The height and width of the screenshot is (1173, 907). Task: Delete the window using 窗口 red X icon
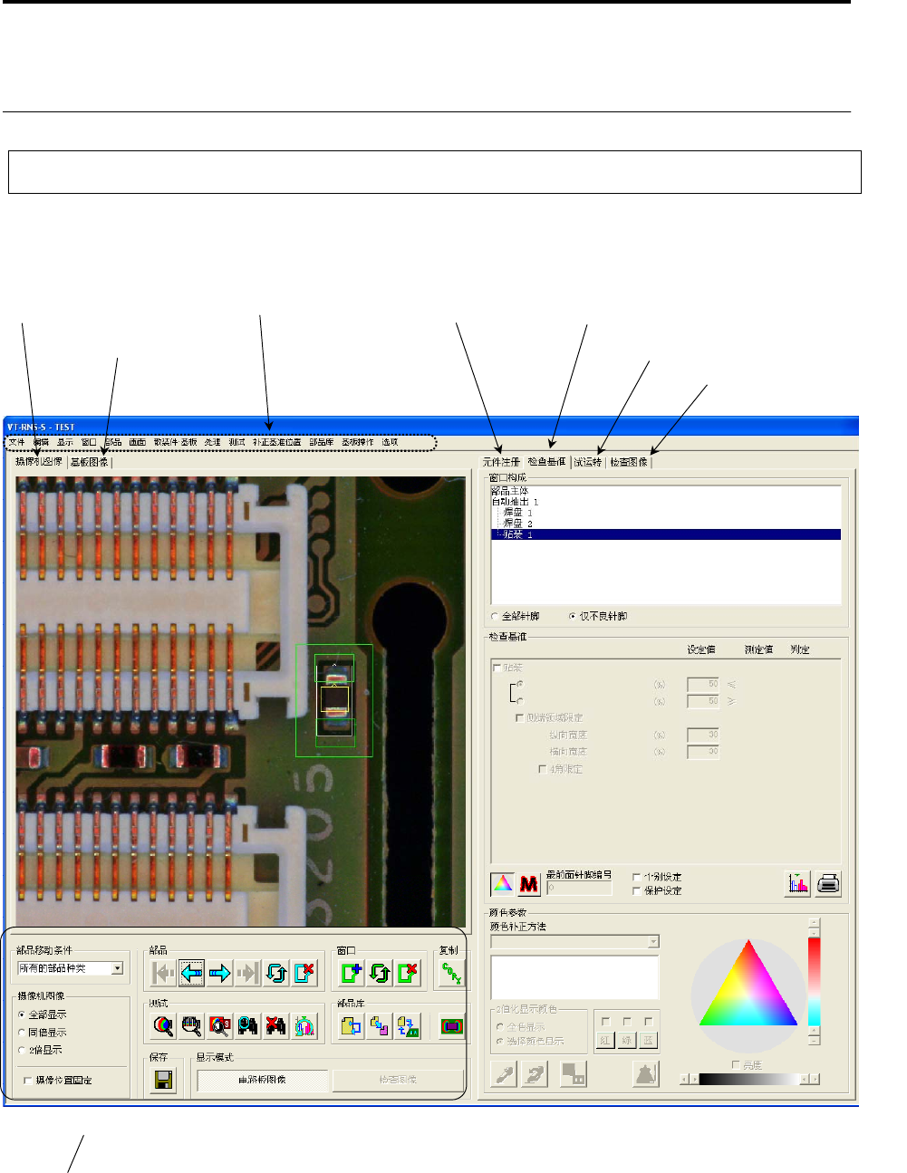click(409, 973)
